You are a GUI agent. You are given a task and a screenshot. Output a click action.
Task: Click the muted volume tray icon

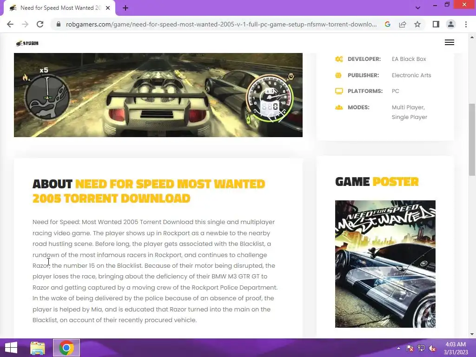coord(432,348)
